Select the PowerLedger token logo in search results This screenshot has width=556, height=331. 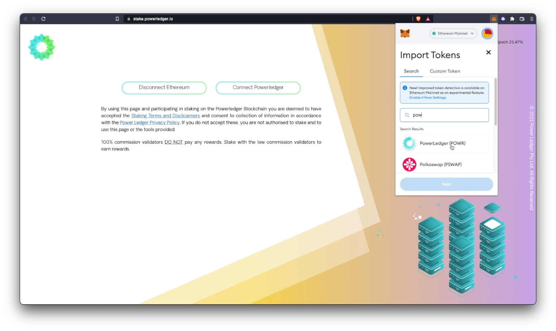coord(409,143)
